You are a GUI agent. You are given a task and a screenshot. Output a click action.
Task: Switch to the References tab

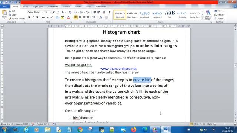pyautogui.click(x=53, y=7)
